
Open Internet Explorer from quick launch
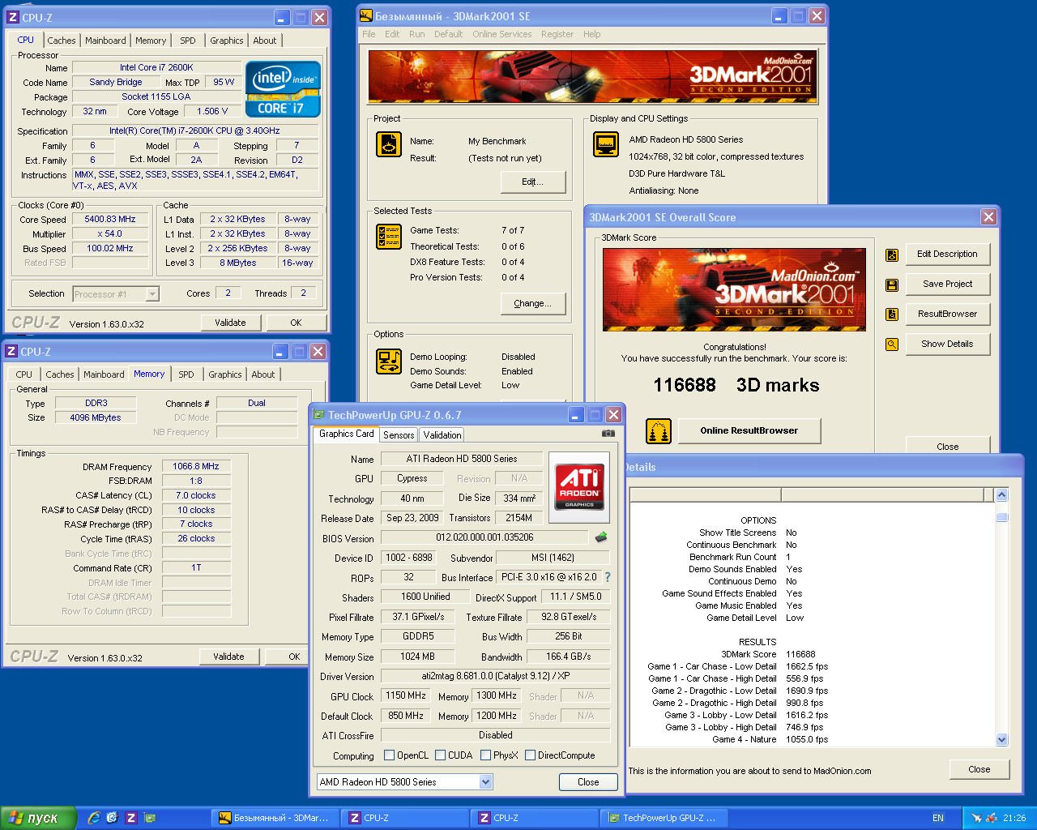click(x=94, y=818)
